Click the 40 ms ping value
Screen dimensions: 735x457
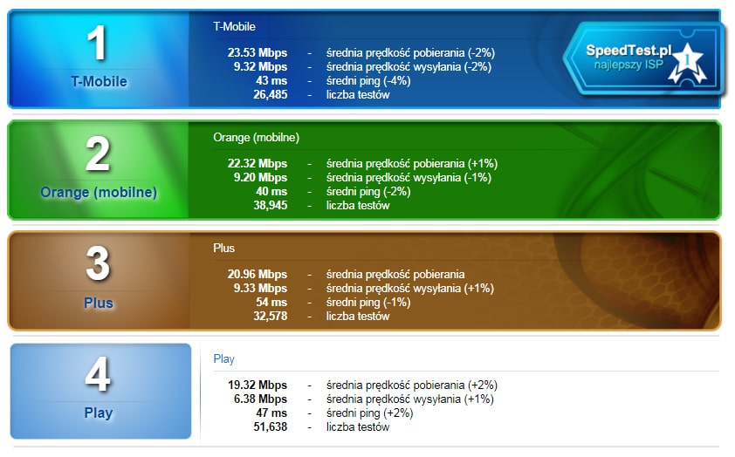pos(271,192)
